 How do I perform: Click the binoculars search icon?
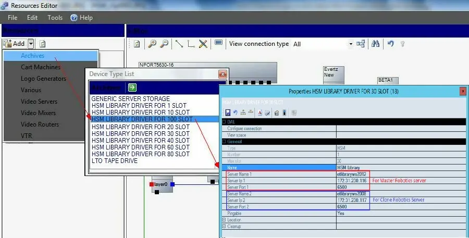click(x=375, y=44)
